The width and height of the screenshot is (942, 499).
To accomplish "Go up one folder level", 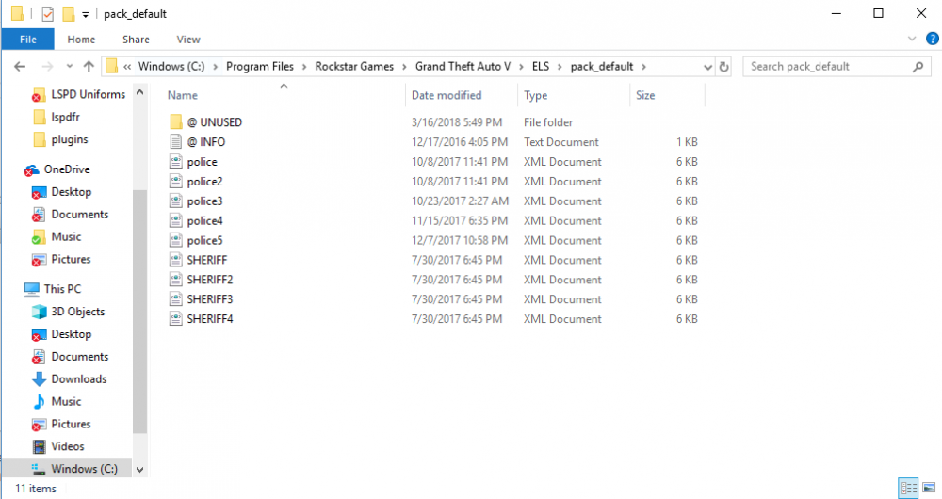I will [89, 67].
